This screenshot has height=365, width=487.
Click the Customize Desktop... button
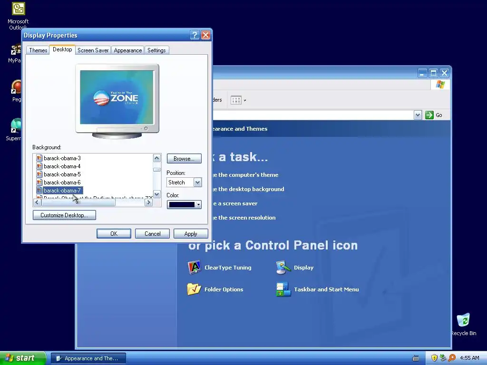pos(64,215)
